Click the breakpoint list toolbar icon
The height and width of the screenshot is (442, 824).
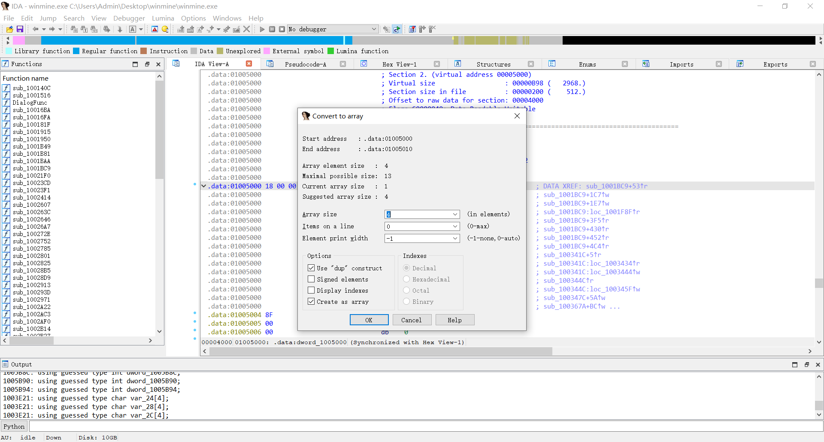coord(412,29)
